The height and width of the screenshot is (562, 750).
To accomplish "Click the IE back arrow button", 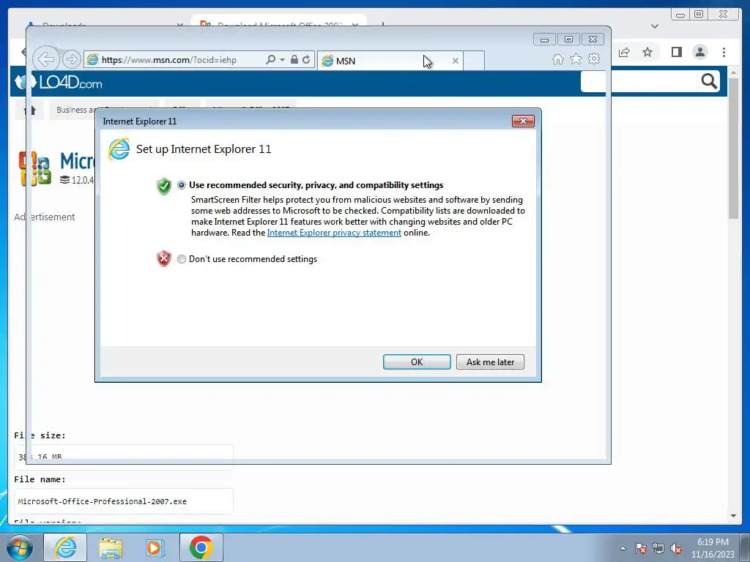I will point(46,59).
